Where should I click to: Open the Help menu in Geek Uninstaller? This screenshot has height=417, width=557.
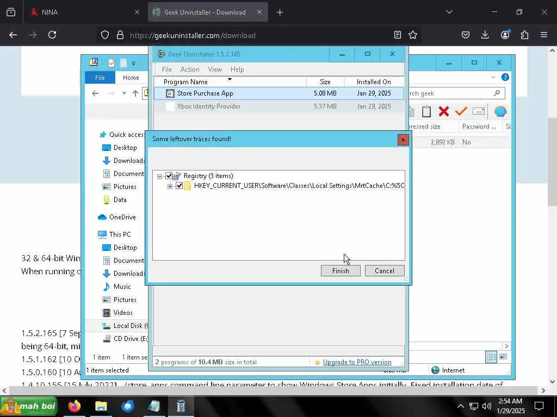[237, 69]
